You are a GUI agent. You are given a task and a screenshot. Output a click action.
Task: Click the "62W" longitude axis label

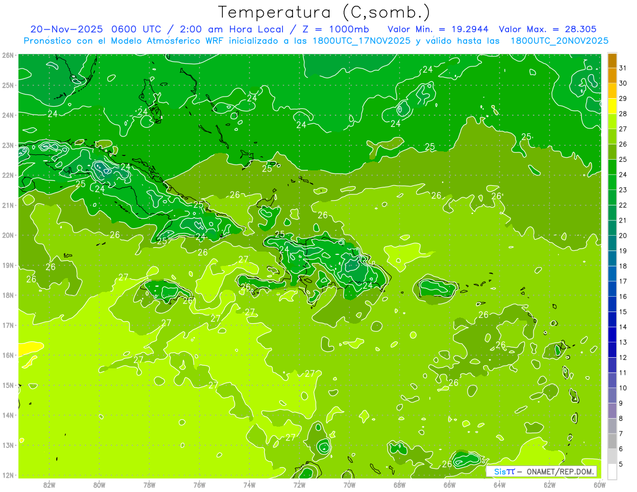tap(549, 485)
